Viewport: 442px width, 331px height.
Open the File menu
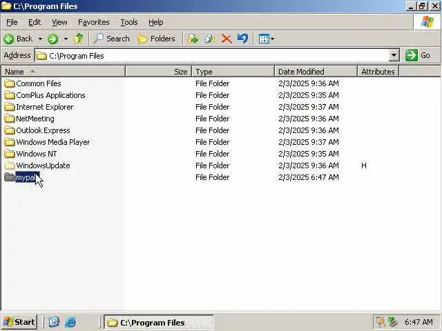(12, 22)
